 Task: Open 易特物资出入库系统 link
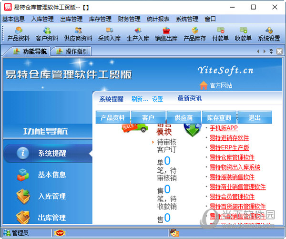(x=235, y=167)
